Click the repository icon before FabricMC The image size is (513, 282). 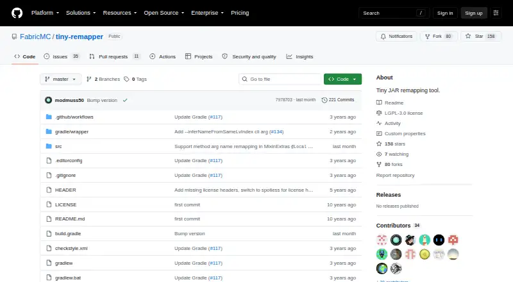[14, 37]
